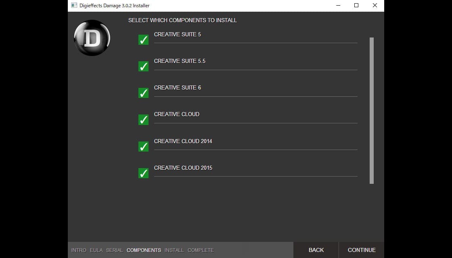
Task: Toggle the Creative Cloud 2015 checkbox
Action: coord(143,173)
